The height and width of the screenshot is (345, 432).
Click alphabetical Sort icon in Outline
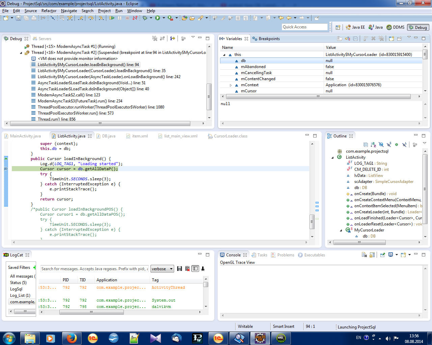(373, 145)
